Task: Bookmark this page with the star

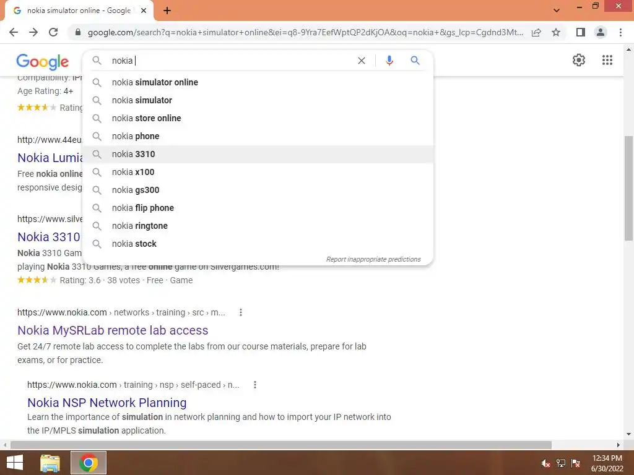Action: click(556, 32)
